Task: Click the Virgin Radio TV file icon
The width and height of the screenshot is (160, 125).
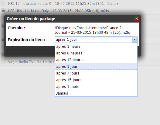Action: pos(3,62)
